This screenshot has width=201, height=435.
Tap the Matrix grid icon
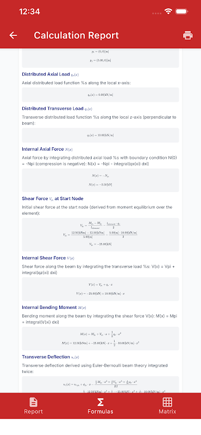point(167,402)
